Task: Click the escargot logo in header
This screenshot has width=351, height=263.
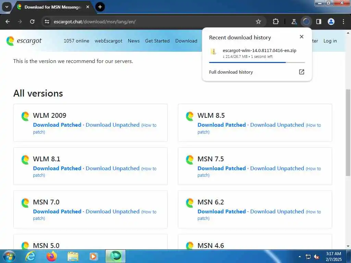Action: click(24, 41)
